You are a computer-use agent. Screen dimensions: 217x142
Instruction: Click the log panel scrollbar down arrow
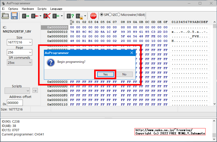pos(214,139)
